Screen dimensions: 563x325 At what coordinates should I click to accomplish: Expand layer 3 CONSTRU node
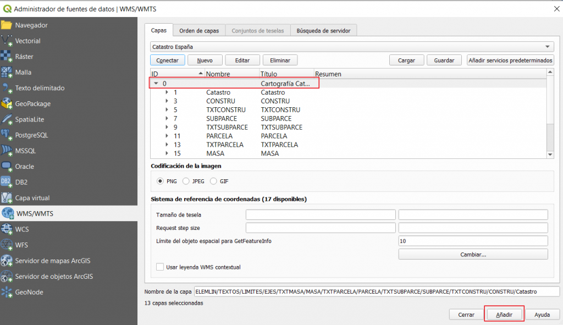click(x=167, y=101)
